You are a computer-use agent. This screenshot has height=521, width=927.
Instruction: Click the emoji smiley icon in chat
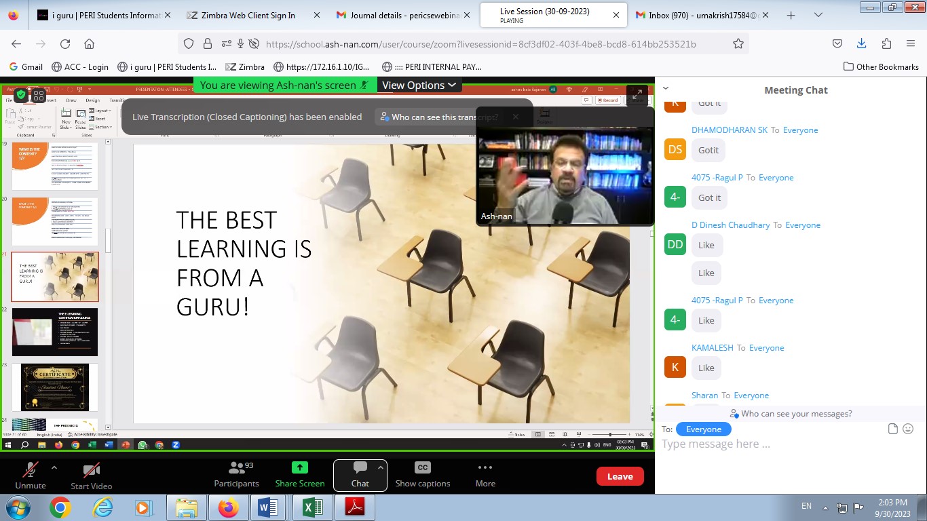(x=908, y=429)
